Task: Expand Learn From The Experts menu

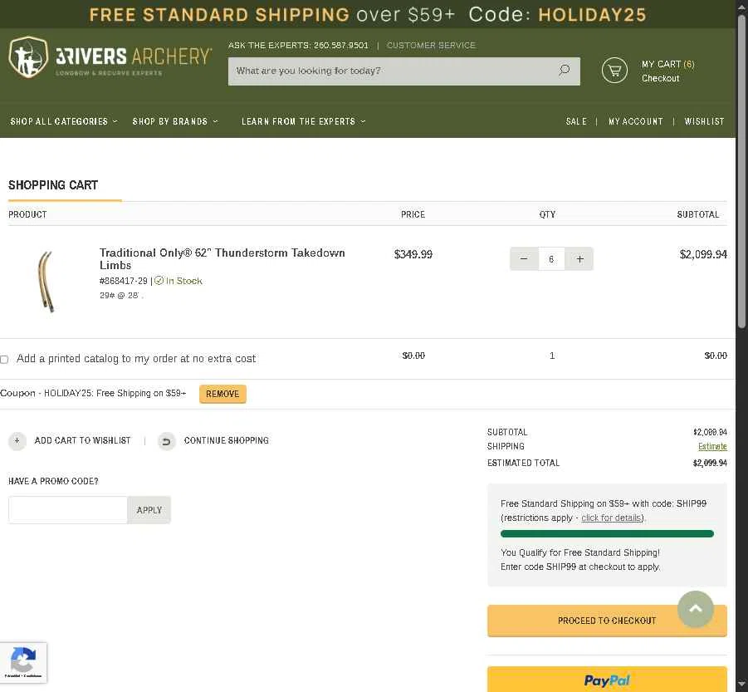Action: (303, 121)
